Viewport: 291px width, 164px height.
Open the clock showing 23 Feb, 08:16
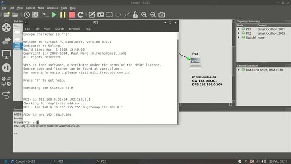[278, 161]
